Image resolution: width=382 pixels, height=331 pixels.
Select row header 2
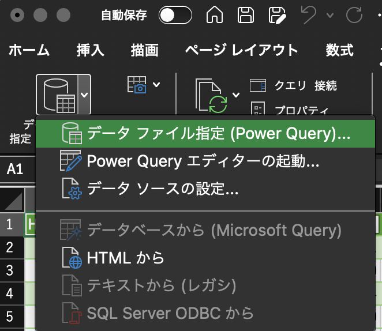point(12,247)
